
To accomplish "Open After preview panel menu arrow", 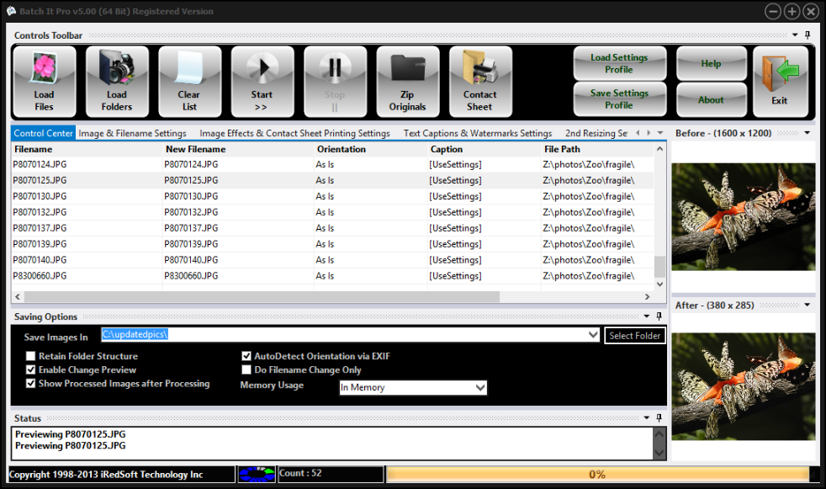I will click(807, 305).
